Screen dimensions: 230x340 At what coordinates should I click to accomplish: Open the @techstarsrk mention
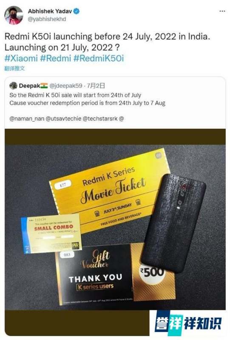(100, 119)
